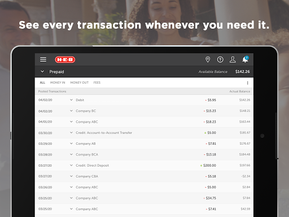Click the -$34.75 amount

210,198
